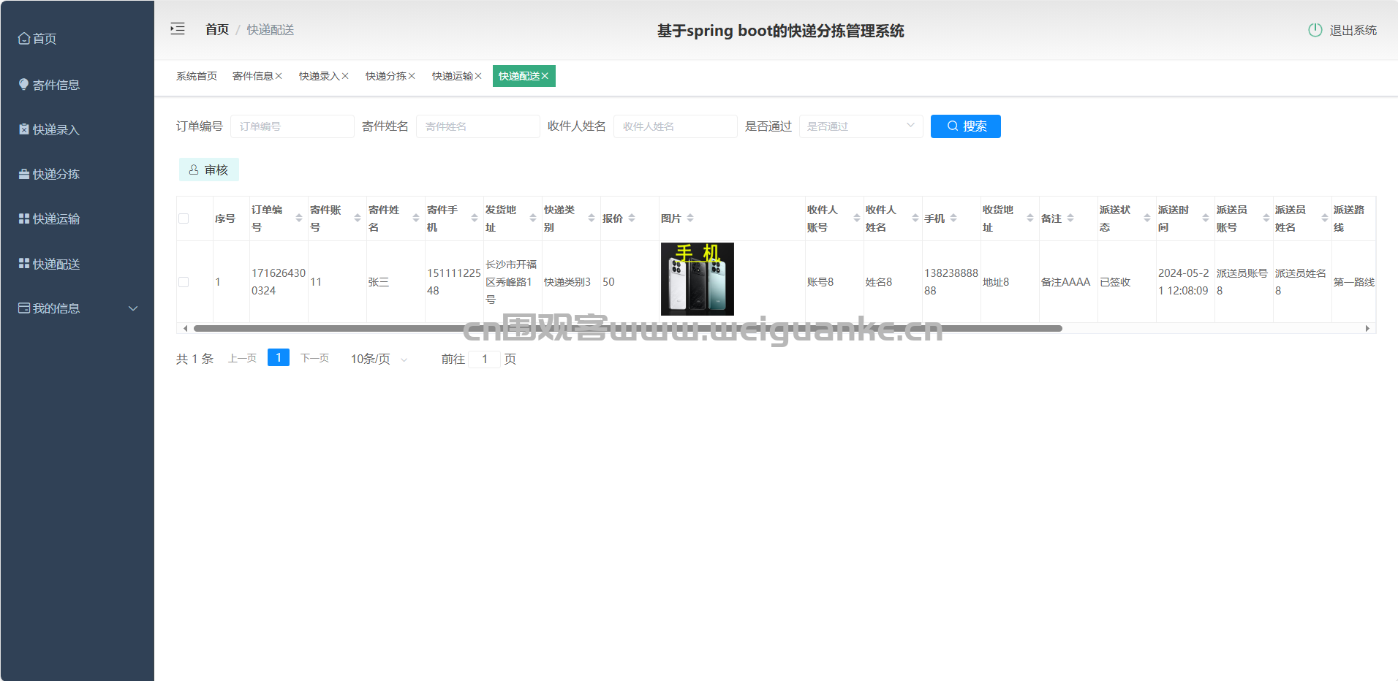This screenshot has height=681, width=1398.
Task: Open 快递录入 from the left sidebar
Action: [56, 129]
